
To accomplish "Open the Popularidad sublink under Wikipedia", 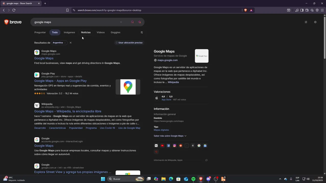I will click(x=76, y=128).
